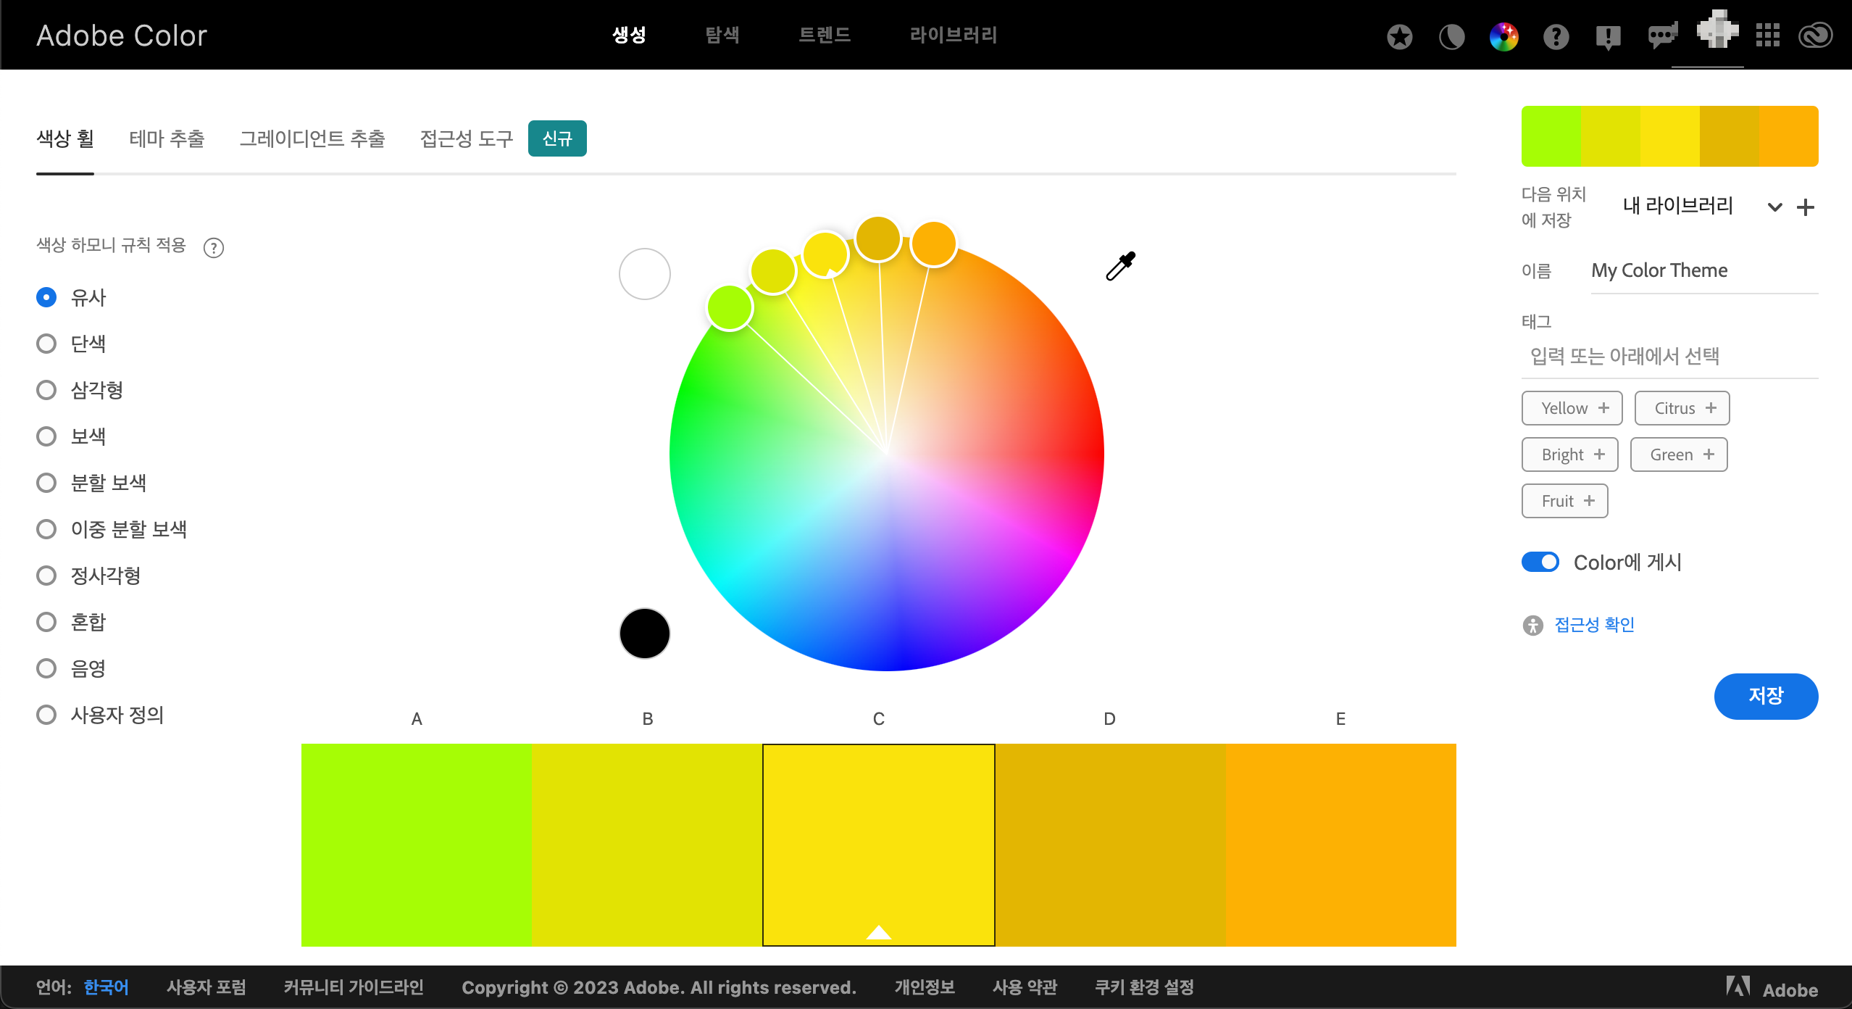The image size is (1852, 1009).
Task: Click the blue 저장 button
Action: (1765, 696)
